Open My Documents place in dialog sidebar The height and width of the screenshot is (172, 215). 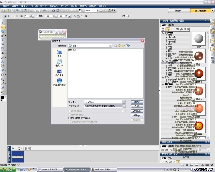coord(59,63)
